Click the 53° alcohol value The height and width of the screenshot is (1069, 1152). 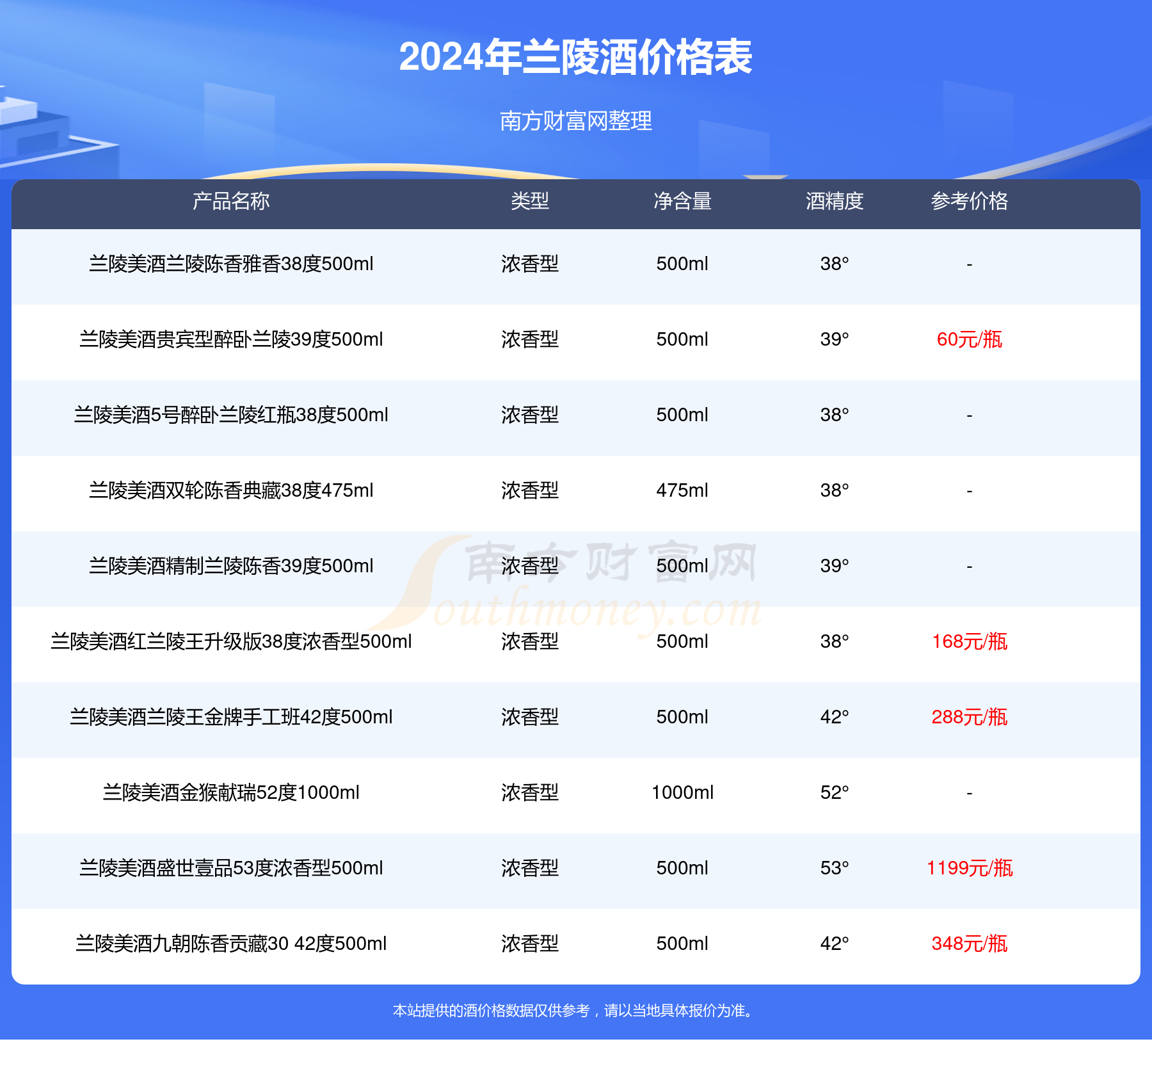pos(835,868)
